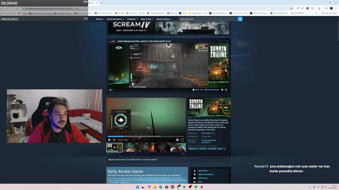Image resolution: width=339 pixels, height=190 pixels.
Task: Open Spotify from the taskbar
Action: 196,187
